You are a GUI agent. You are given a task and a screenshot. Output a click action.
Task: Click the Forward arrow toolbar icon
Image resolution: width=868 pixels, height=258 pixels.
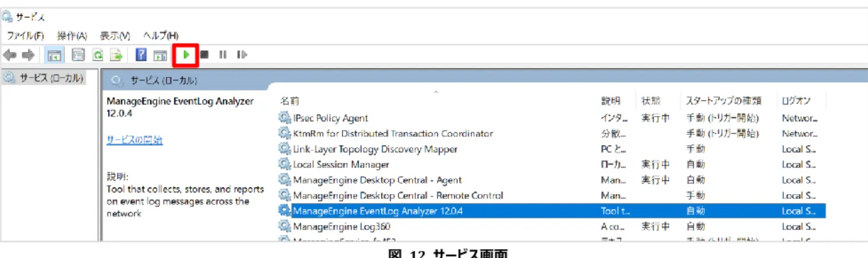pos(28,55)
